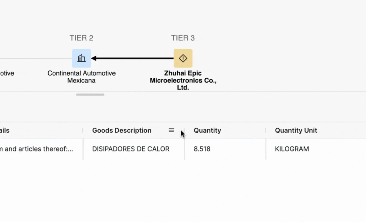Click the divider between Goods Description and Quantity

click(184, 130)
